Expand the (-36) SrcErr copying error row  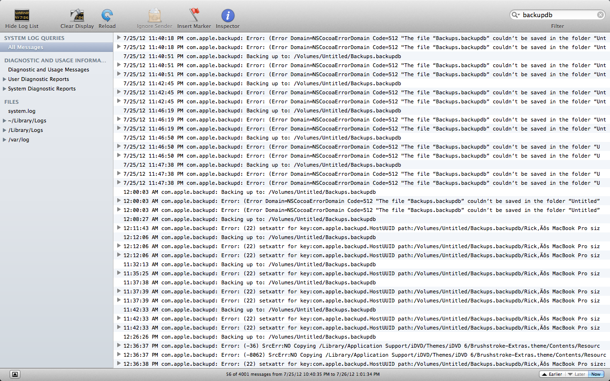[119, 345]
